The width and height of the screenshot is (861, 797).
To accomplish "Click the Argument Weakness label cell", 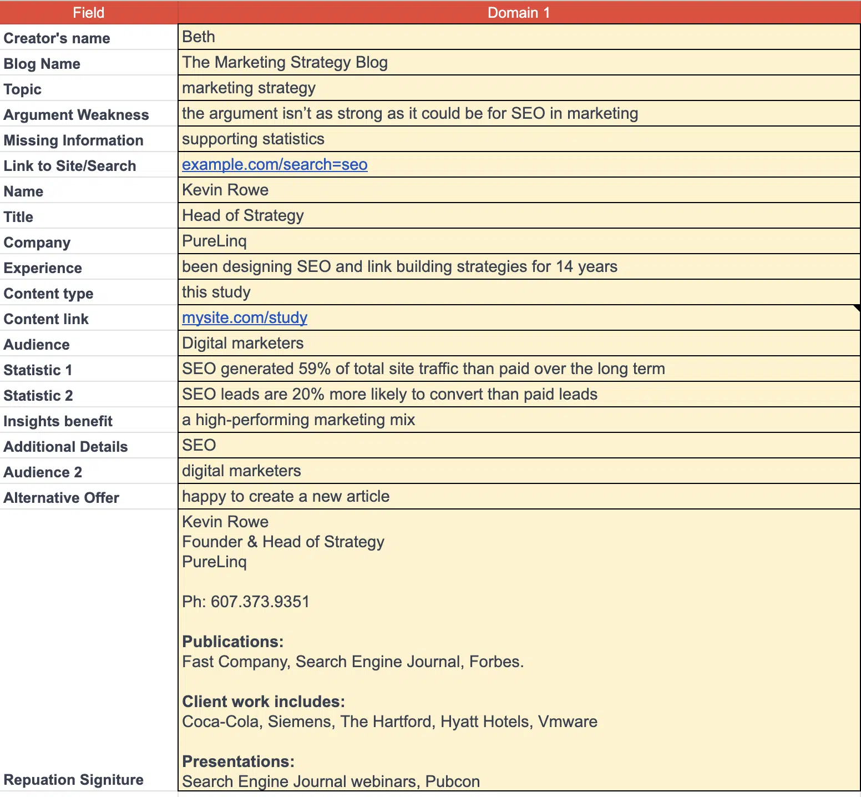I will 89,114.
